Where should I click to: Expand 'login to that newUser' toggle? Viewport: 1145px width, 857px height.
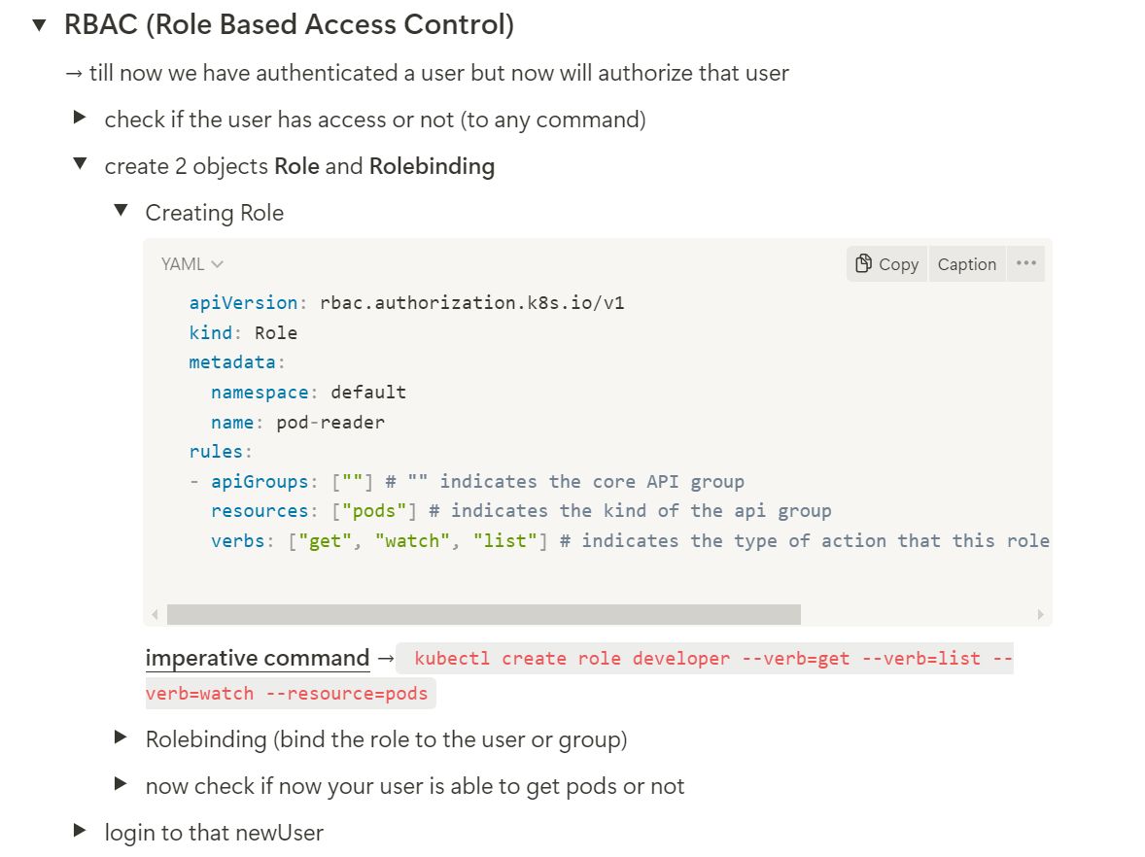(x=81, y=831)
